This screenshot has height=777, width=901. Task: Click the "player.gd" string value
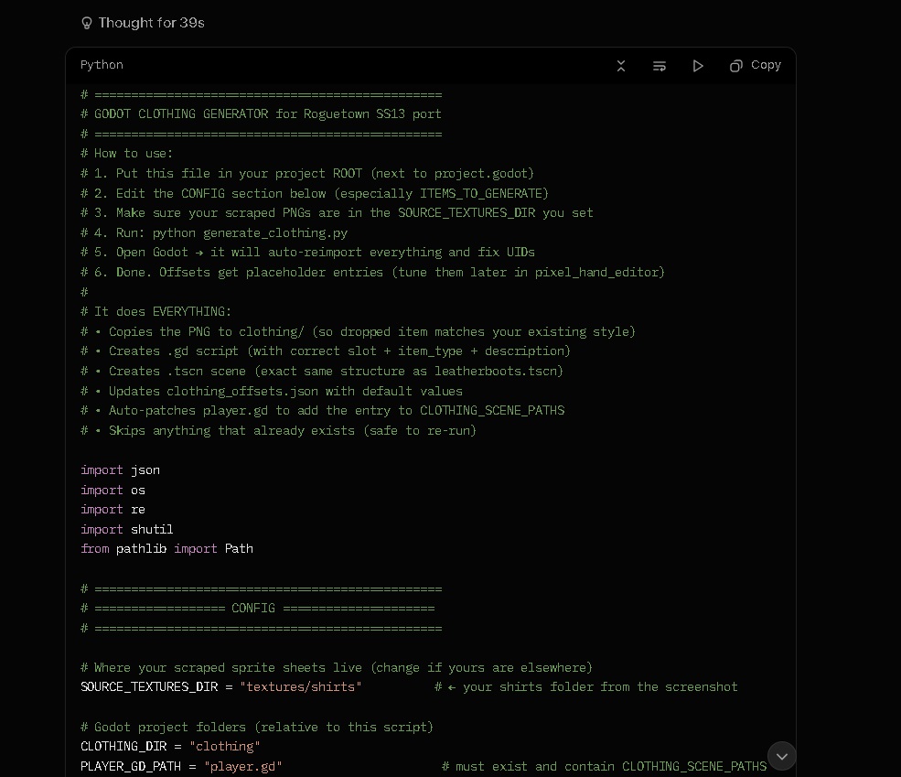click(243, 767)
